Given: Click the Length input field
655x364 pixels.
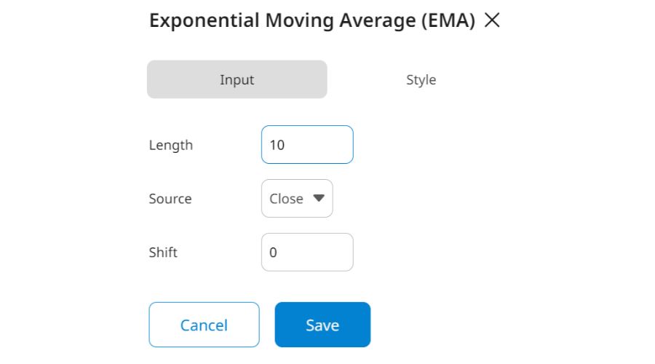Looking at the screenshot, I should pyautogui.click(x=307, y=145).
